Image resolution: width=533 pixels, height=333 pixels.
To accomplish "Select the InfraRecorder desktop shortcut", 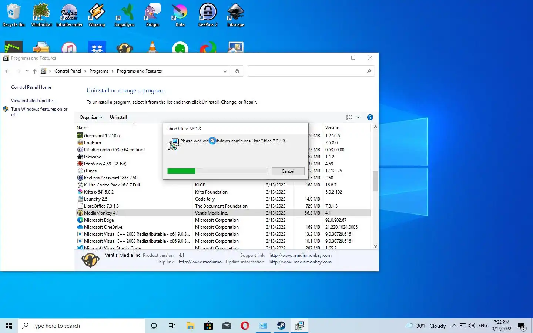I will coord(69,15).
